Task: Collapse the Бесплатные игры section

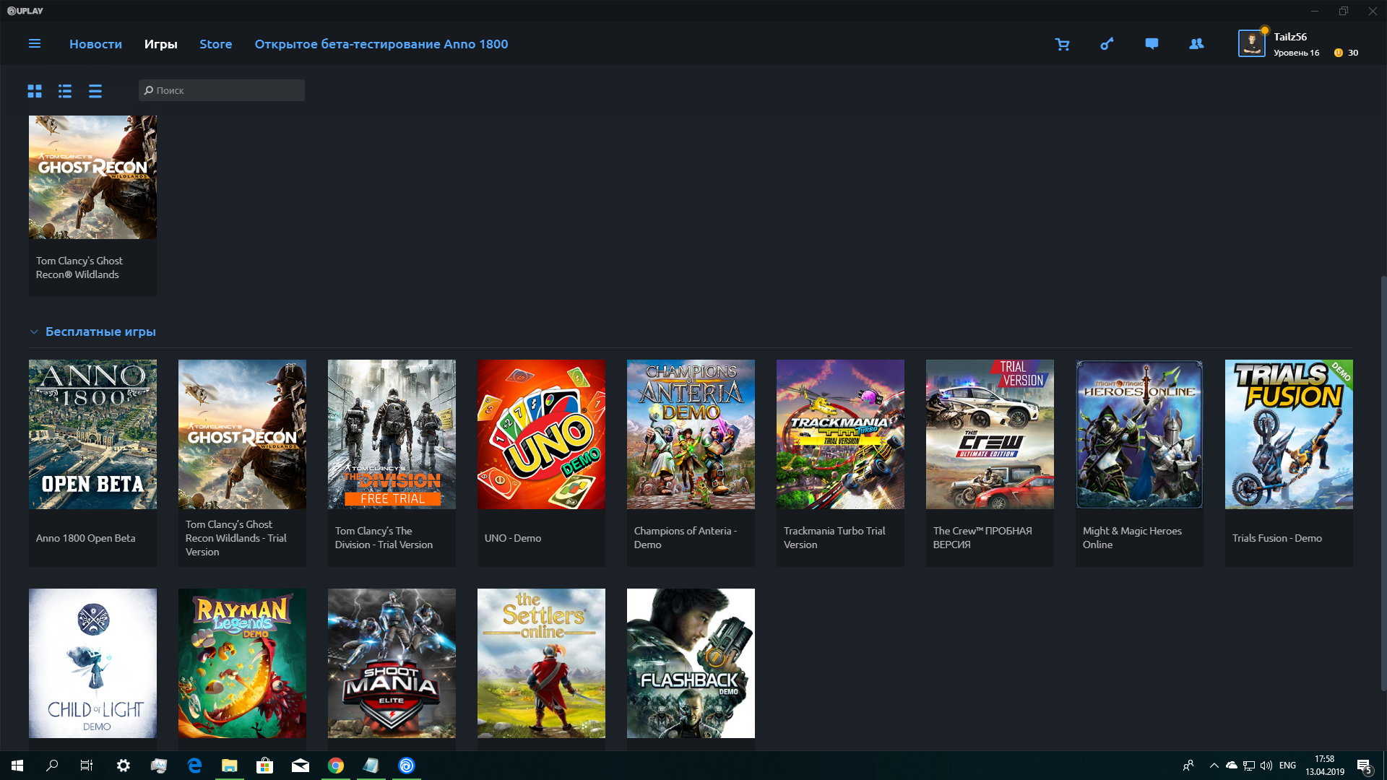Action: pyautogui.click(x=34, y=332)
